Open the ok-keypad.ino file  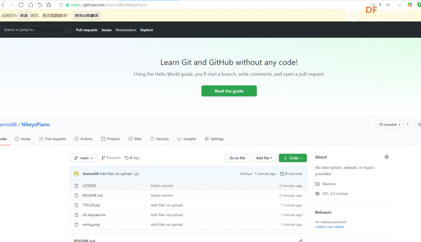pyautogui.click(x=94, y=215)
